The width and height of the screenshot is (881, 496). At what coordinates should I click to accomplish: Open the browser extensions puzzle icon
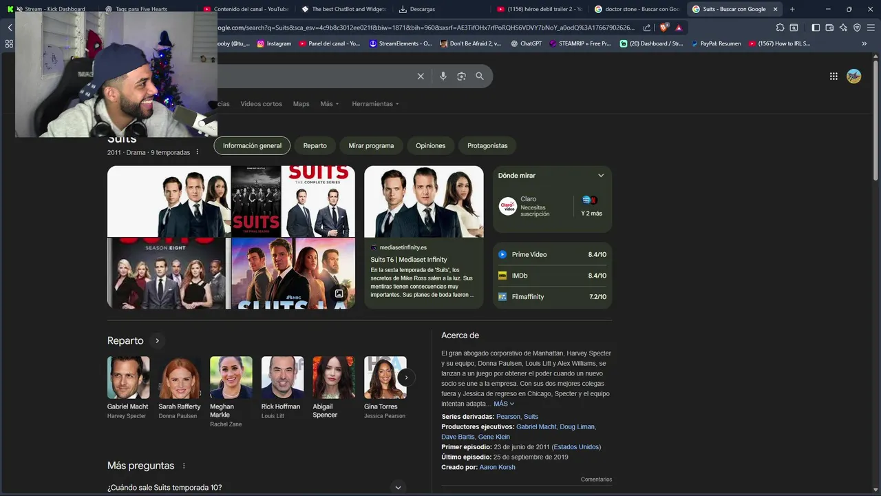click(780, 28)
